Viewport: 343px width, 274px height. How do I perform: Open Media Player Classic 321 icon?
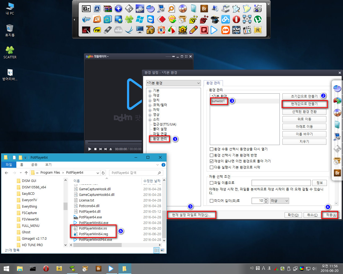point(247,30)
